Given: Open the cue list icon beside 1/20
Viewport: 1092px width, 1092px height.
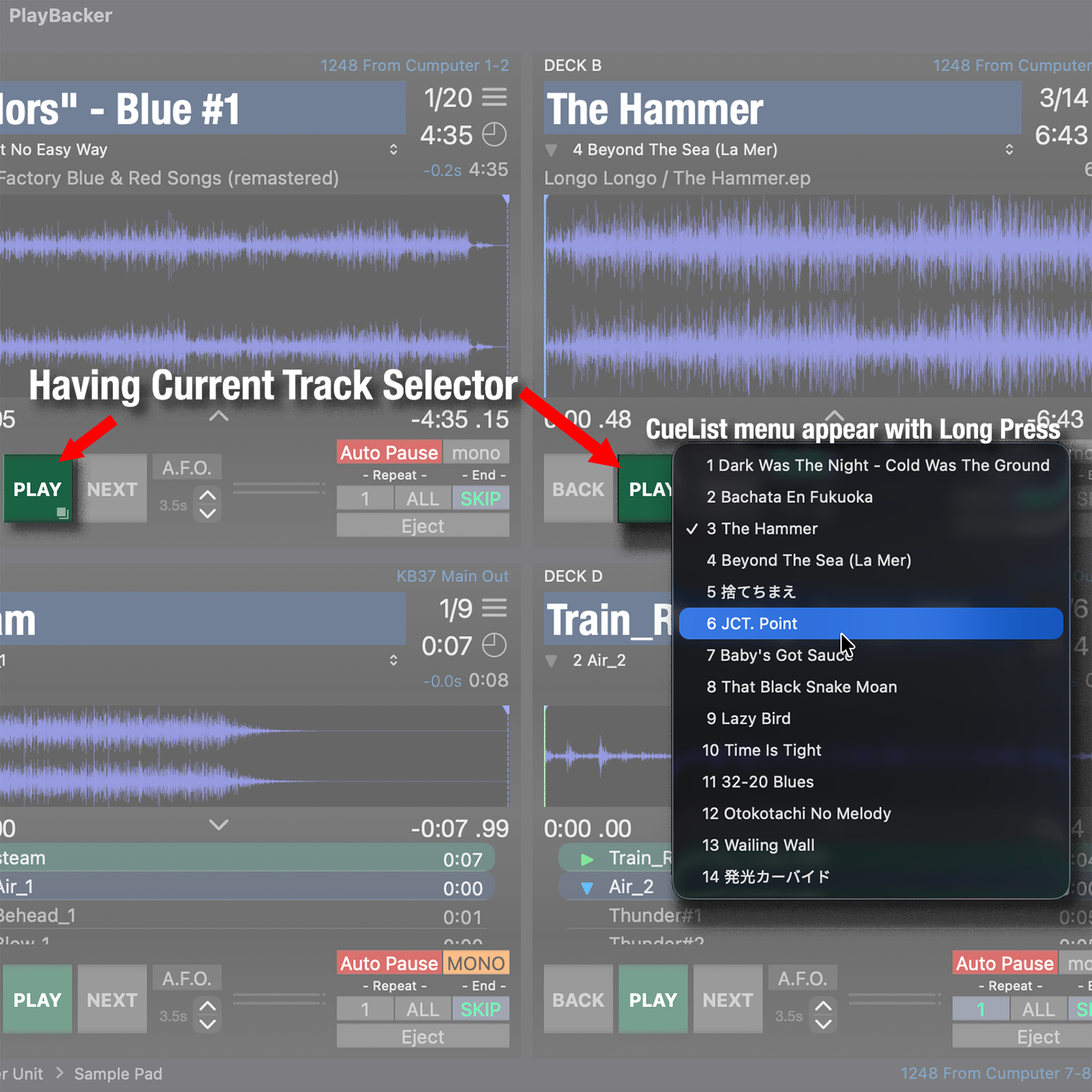Looking at the screenshot, I should pos(494,97).
